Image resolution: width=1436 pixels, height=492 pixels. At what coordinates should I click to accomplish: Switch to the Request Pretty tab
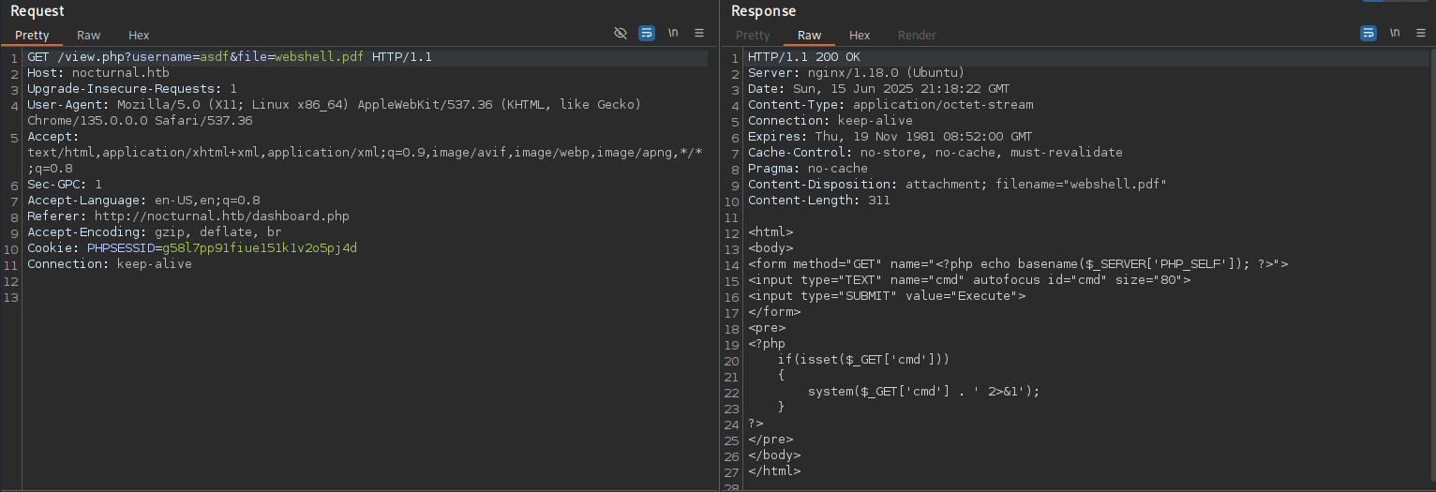32,36
